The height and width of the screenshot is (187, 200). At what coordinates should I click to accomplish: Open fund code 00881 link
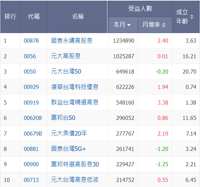click(31, 149)
